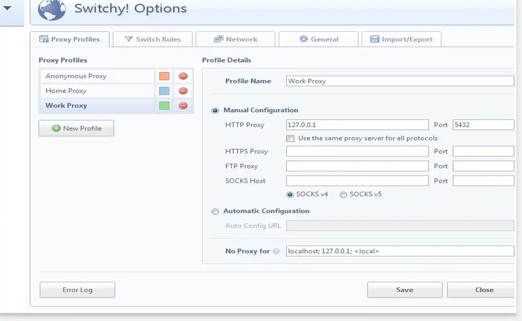
Task: Save the proxy settings
Action: click(x=405, y=290)
